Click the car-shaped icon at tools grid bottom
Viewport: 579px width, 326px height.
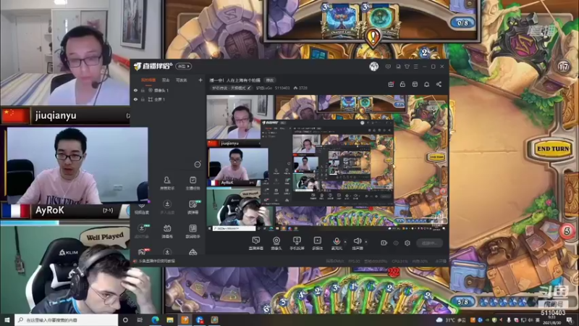(x=193, y=252)
